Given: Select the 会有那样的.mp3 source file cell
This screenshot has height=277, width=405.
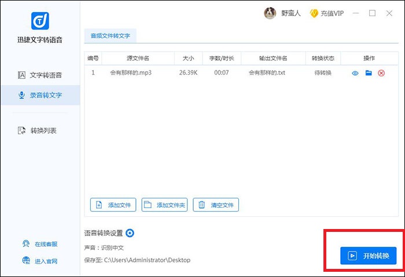Looking at the screenshot, I should coord(130,73).
